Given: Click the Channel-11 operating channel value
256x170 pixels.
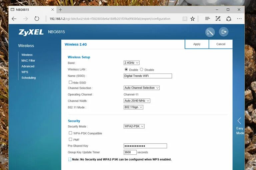Looking at the screenshot, I should click(x=131, y=94).
